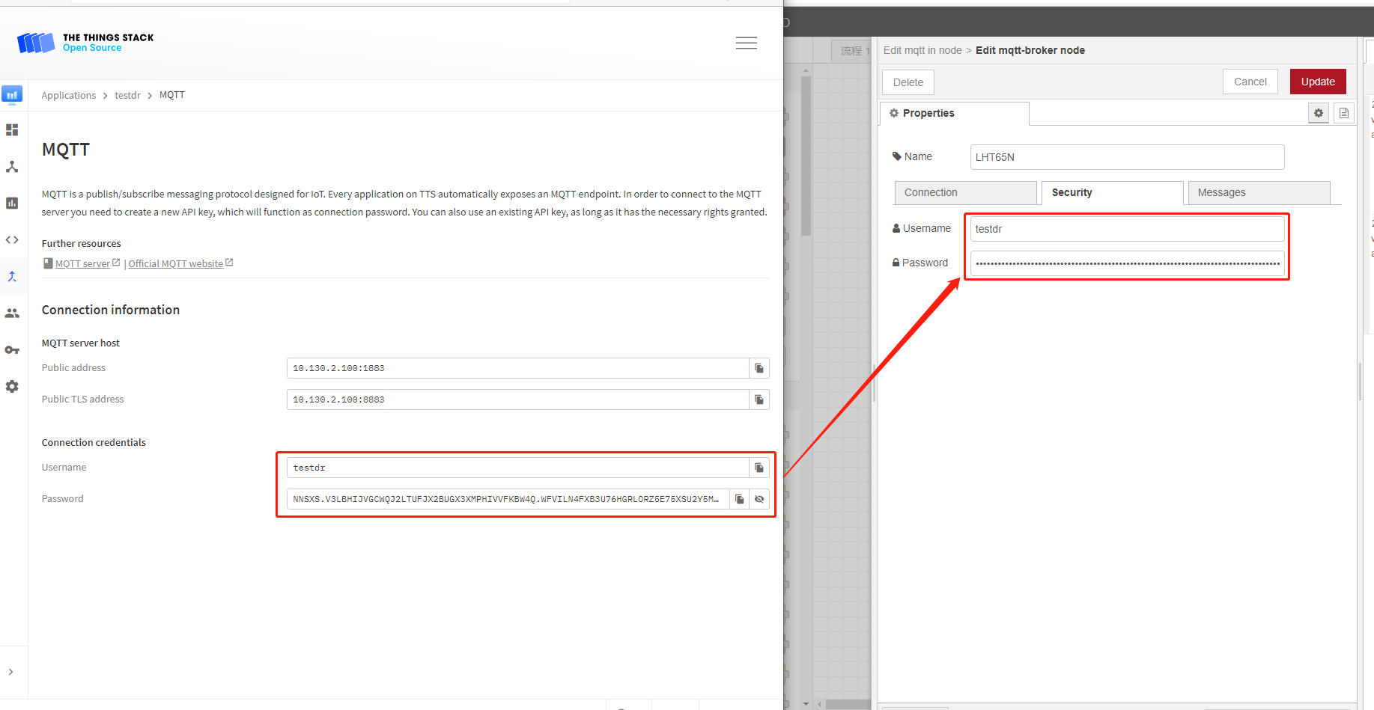Select the Node-RED flow tab 流程 1
1374x710 pixels.
(851, 51)
